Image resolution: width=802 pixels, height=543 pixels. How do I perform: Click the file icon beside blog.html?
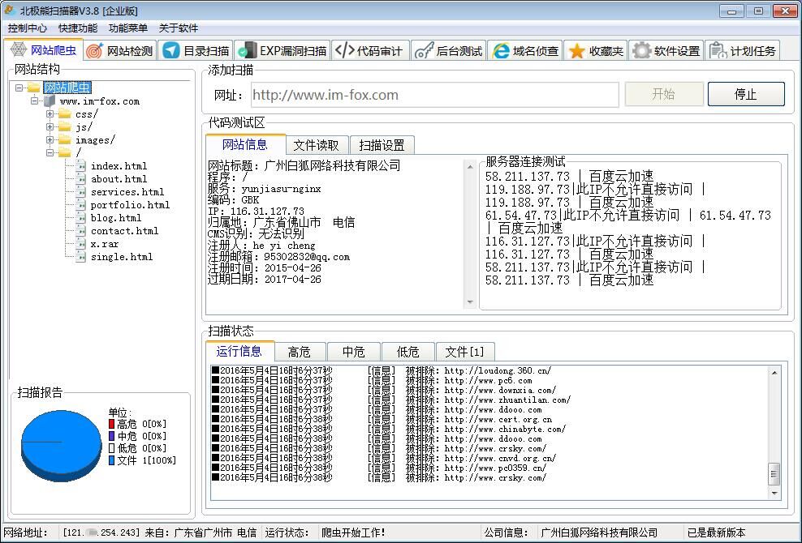[x=81, y=218]
